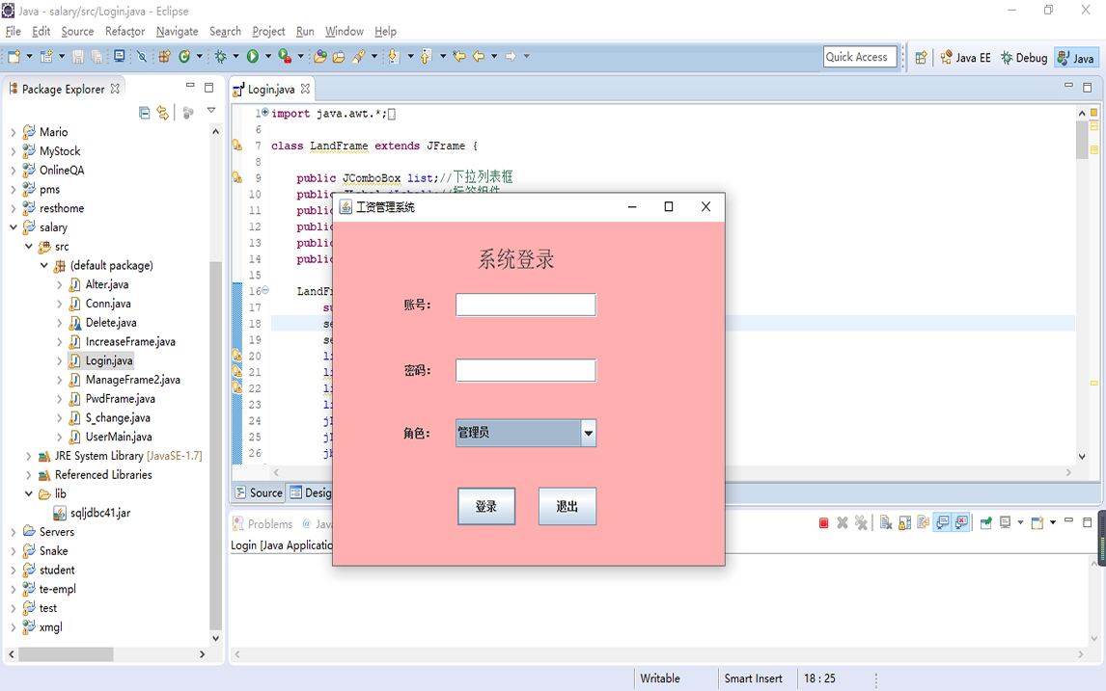Click the 密码 password text field
The height and width of the screenshot is (691, 1106).
point(525,370)
